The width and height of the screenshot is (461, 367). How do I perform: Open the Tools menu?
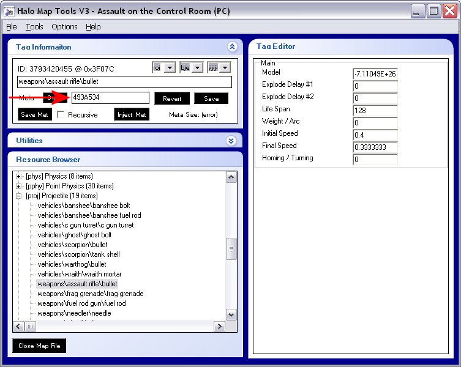click(x=34, y=27)
